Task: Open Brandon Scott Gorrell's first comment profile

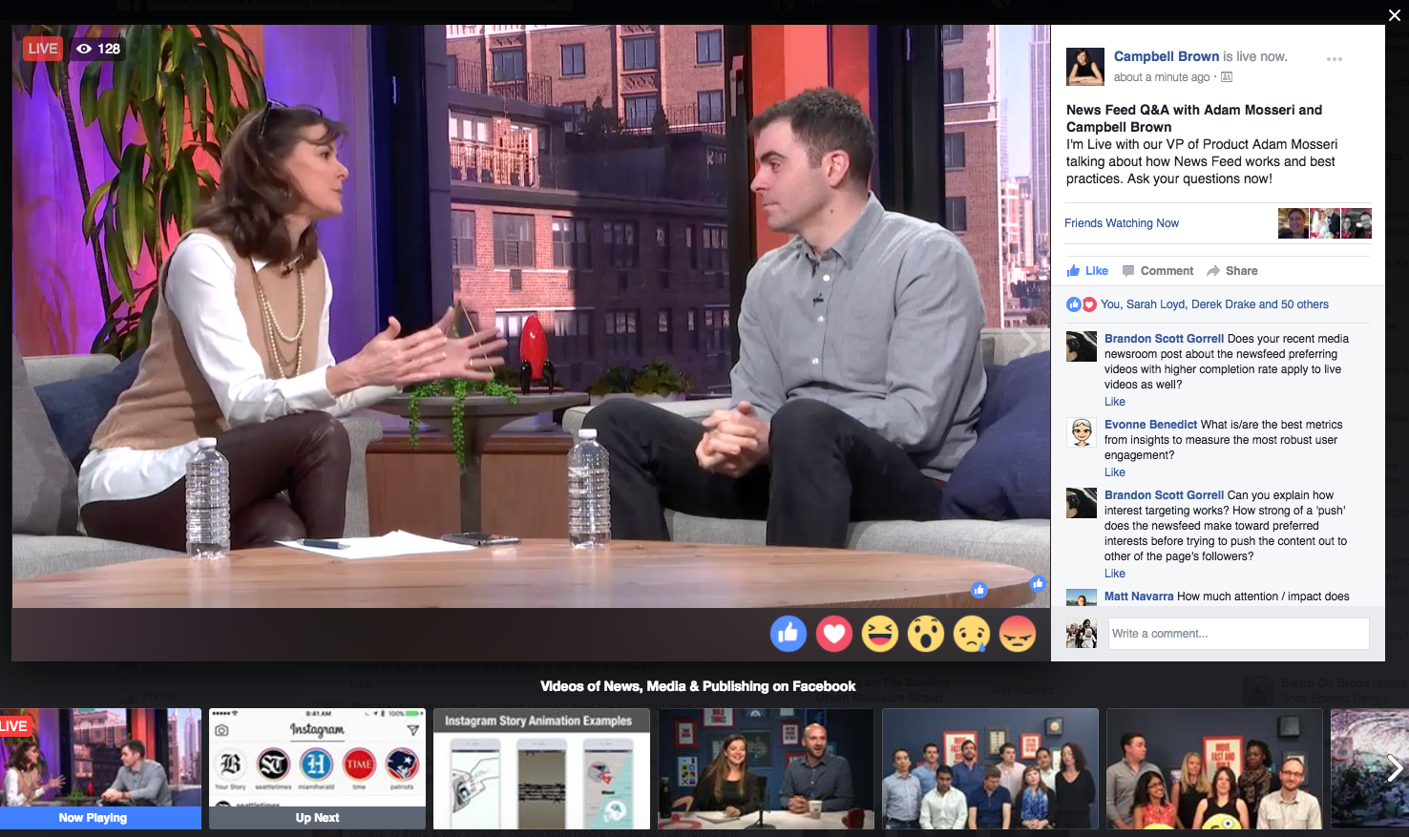Action: coord(1164,339)
